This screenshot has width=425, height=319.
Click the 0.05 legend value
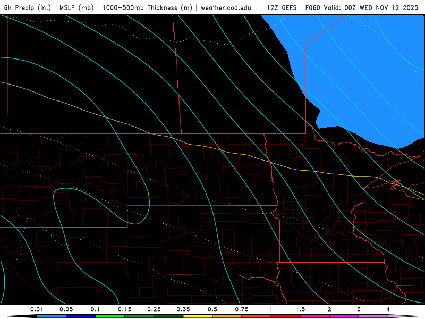[x=66, y=309]
